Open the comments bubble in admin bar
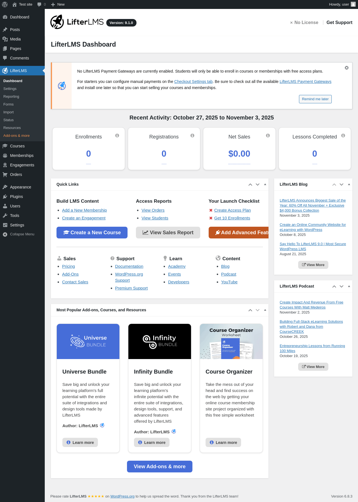This screenshot has height=502, width=358. click(x=41, y=4)
